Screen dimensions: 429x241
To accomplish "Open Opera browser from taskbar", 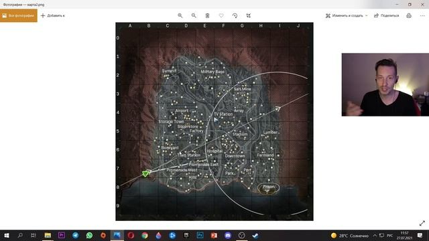I will 131,235.
